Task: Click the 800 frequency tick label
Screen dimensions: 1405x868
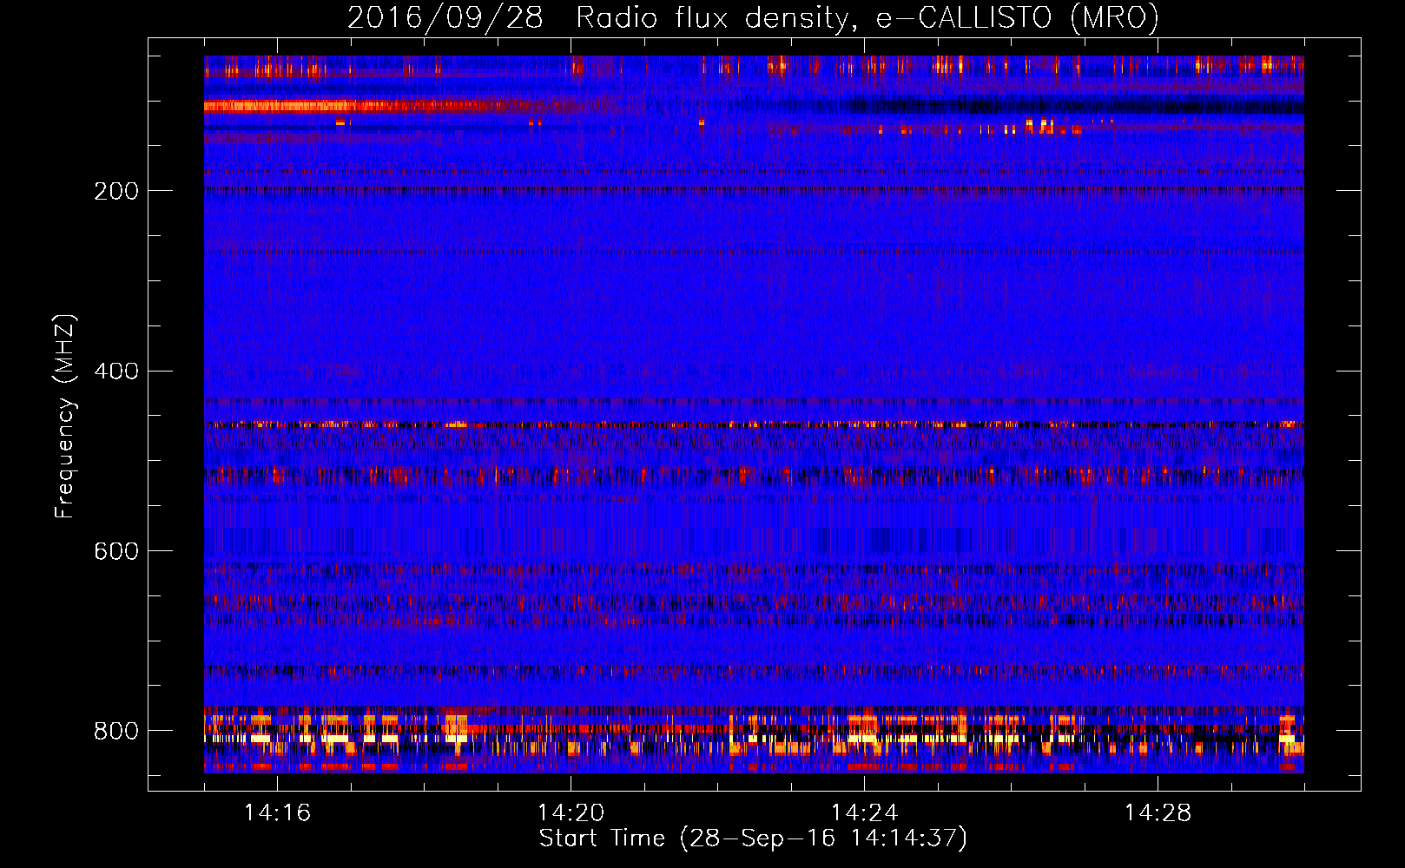Action: (116, 732)
